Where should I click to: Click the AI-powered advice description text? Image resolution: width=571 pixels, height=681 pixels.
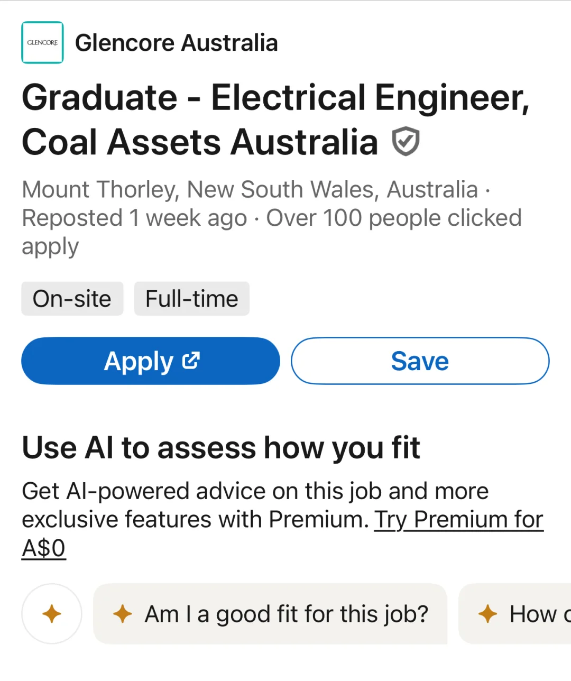coord(255,491)
